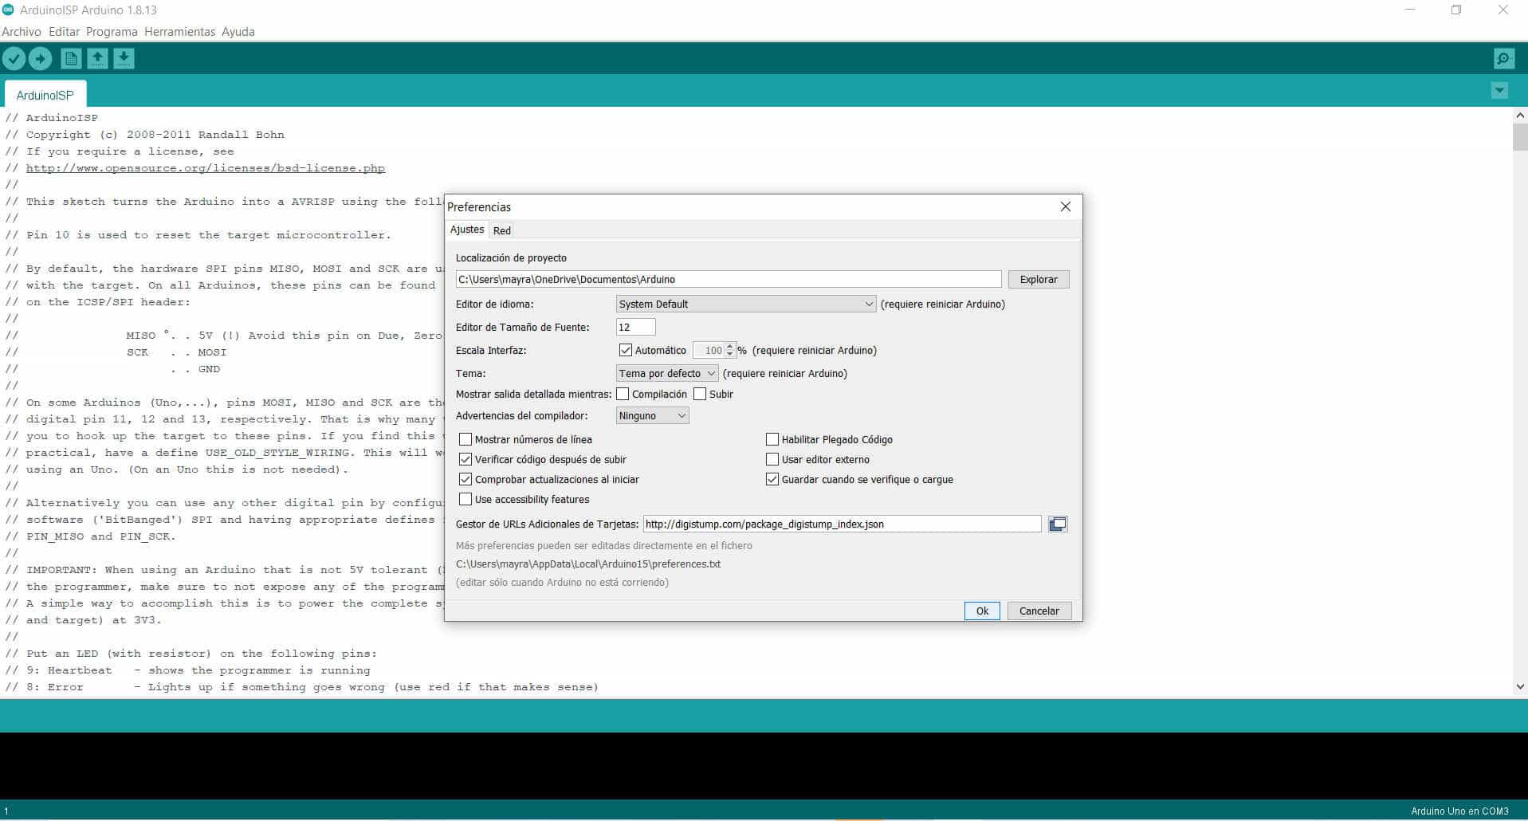
Task: Click the Explorar button
Action: point(1039,279)
